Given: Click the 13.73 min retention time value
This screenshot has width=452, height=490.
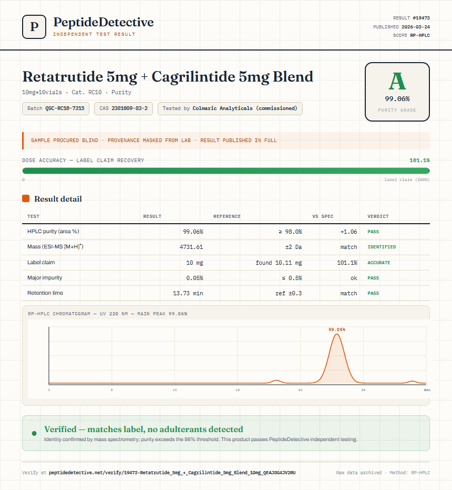Looking at the screenshot, I should click(188, 293).
